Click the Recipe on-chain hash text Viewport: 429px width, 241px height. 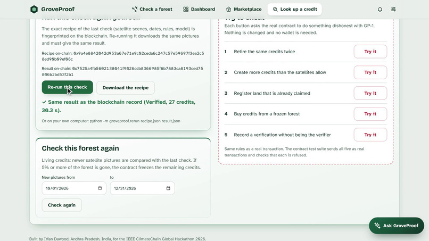click(x=123, y=56)
